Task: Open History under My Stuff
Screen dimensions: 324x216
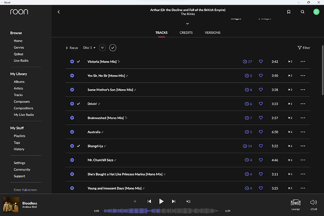Action: (19, 149)
